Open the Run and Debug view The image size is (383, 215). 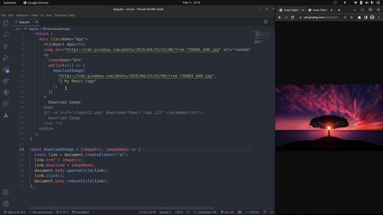pyautogui.click(x=6, y=58)
